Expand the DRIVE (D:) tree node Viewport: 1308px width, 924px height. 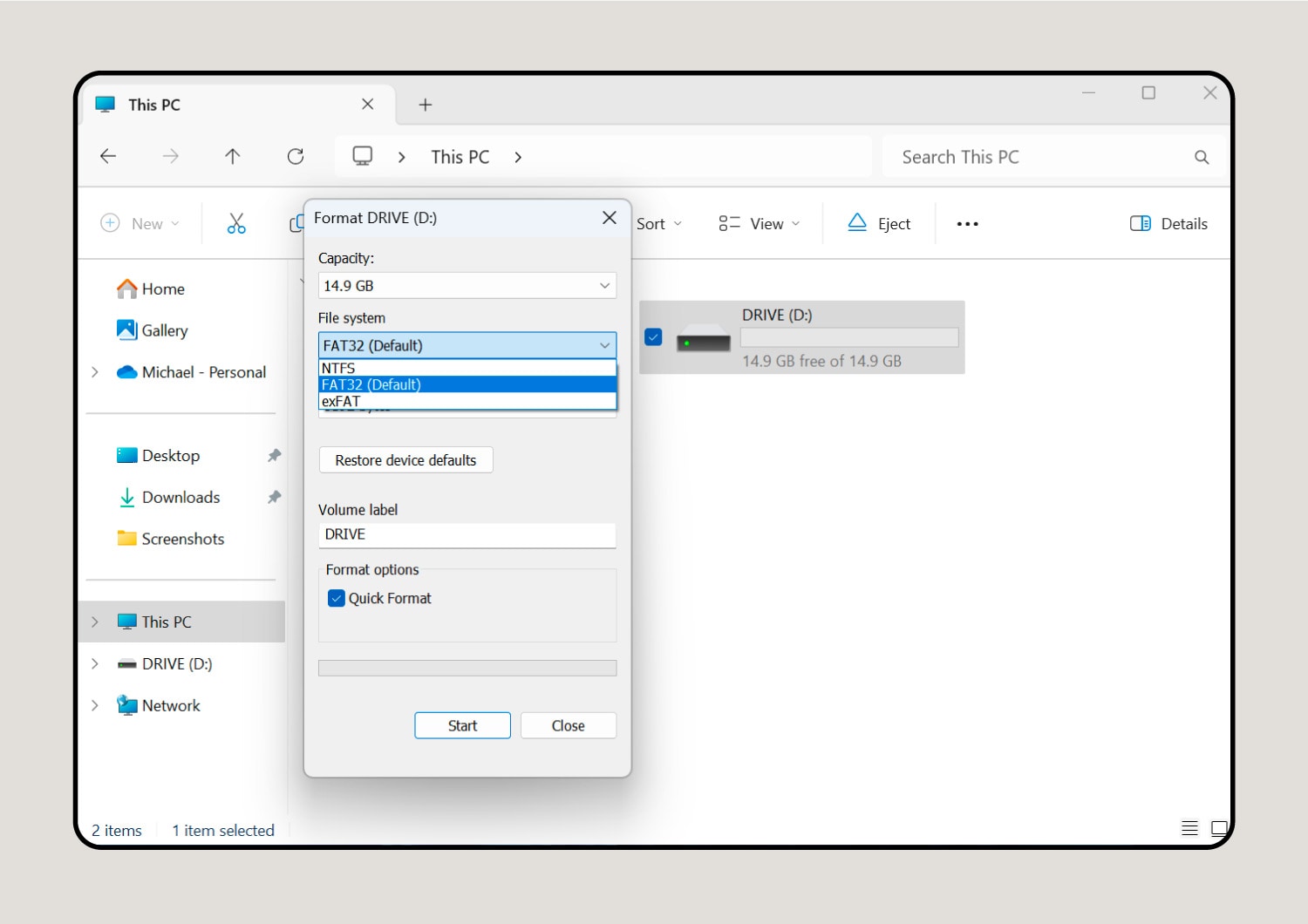tap(95, 663)
